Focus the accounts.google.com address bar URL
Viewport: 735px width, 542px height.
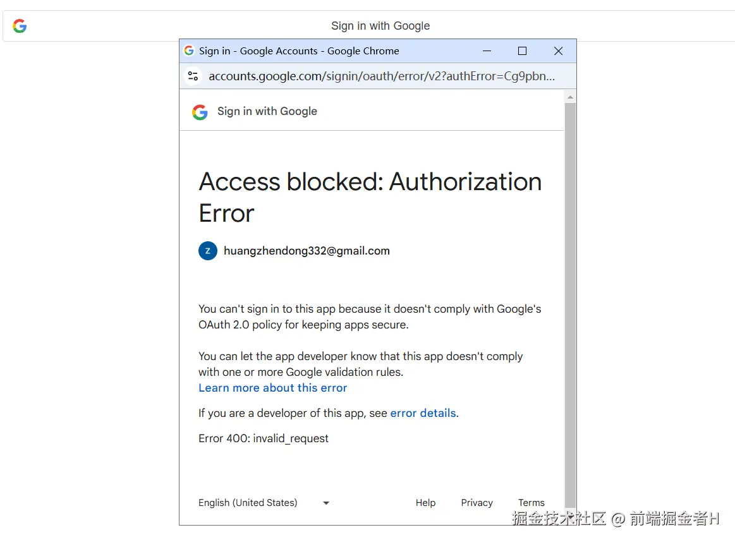(x=382, y=76)
